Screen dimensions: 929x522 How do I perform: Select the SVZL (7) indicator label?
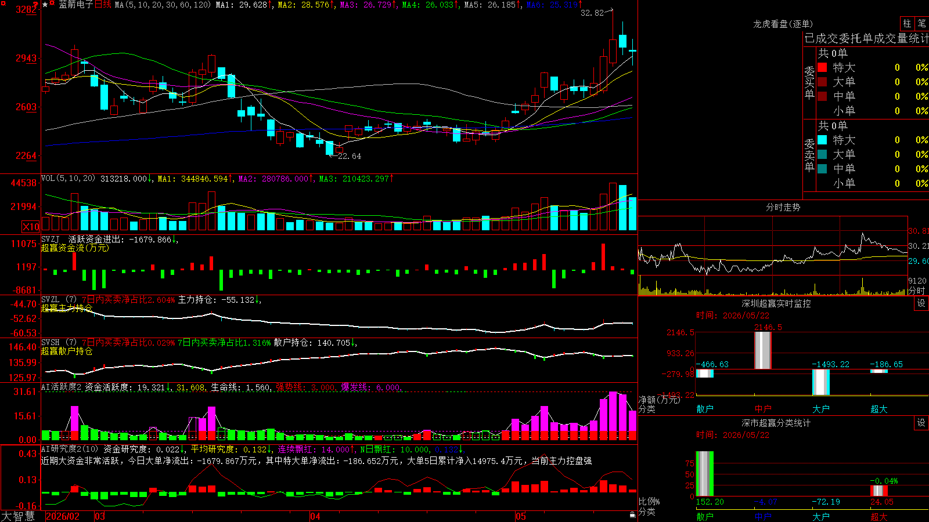(x=59, y=300)
